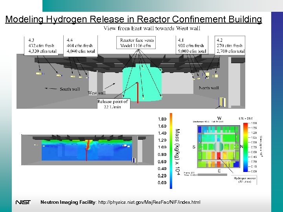Screen dimensions: 283x212
Task: Click the 'Mass (kg/kg) x 10-4' axis label
Action: coord(177,152)
